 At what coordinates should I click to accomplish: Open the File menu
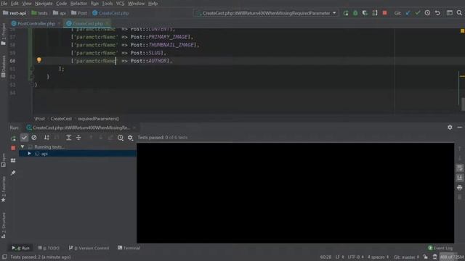point(4,4)
